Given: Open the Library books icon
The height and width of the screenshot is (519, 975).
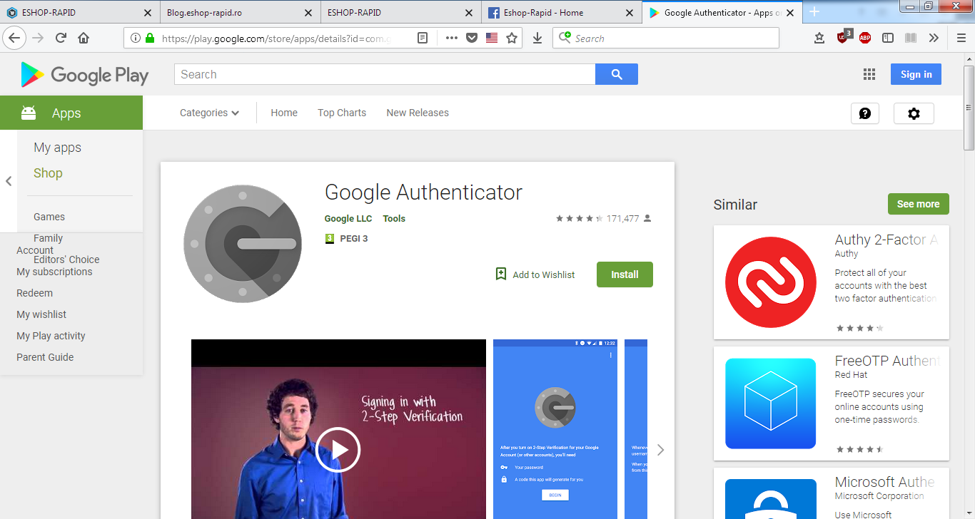Looking at the screenshot, I should (x=911, y=38).
